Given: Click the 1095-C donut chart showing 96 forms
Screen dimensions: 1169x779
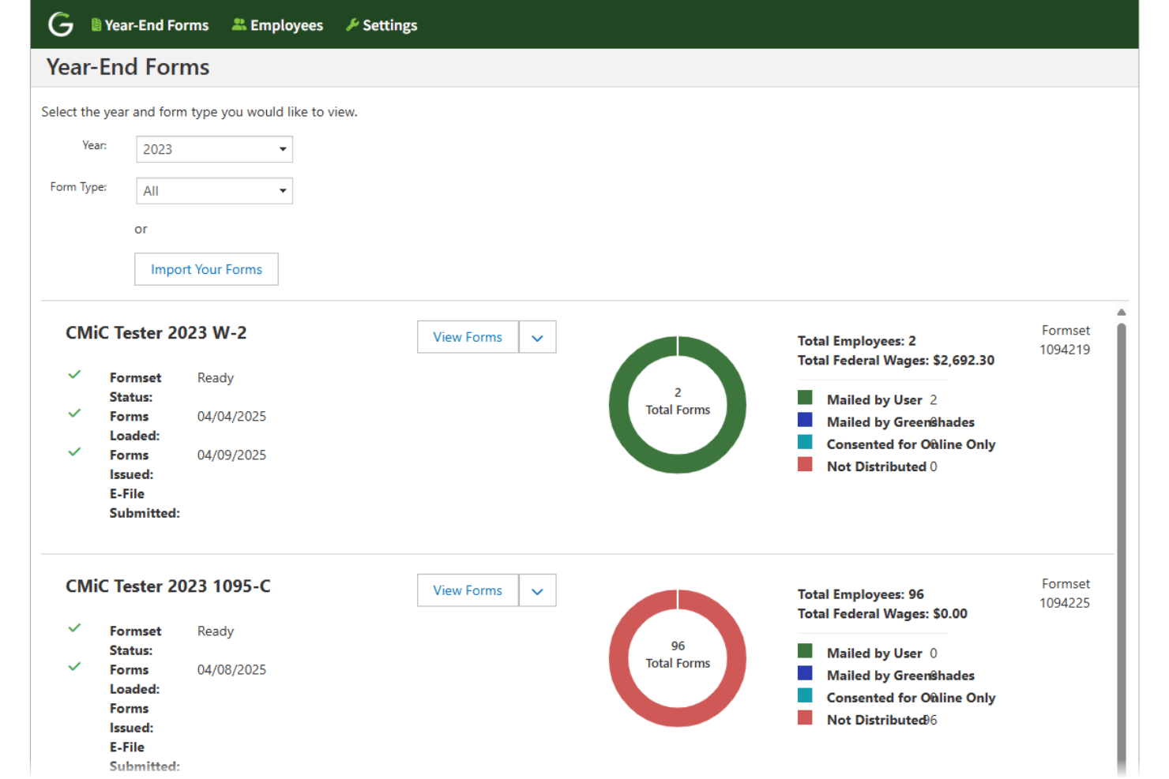Looking at the screenshot, I should pyautogui.click(x=678, y=658).
